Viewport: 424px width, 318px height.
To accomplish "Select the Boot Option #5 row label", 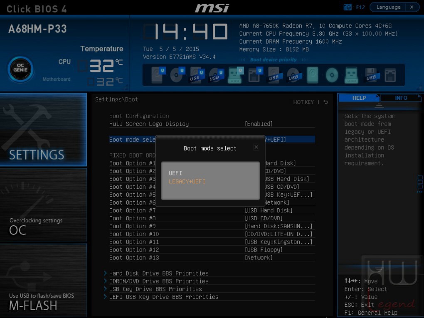I will tap(132, 195).
